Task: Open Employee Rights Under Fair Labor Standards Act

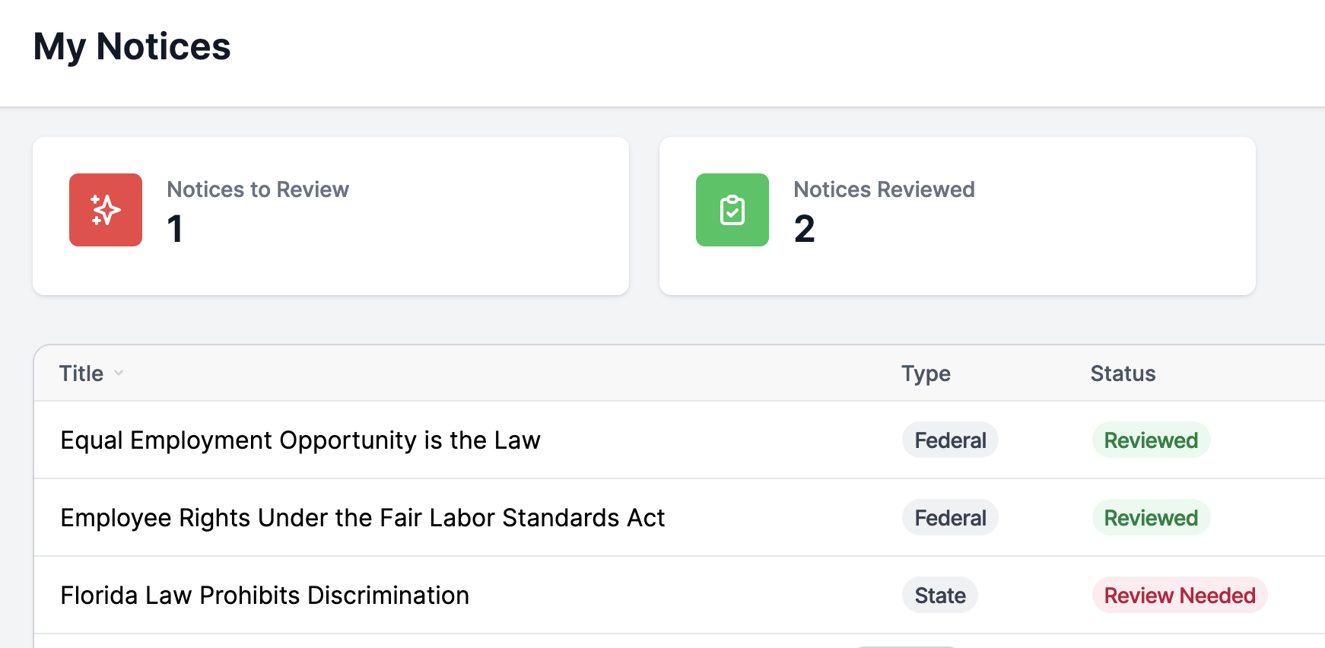Action: pos(363,518)
